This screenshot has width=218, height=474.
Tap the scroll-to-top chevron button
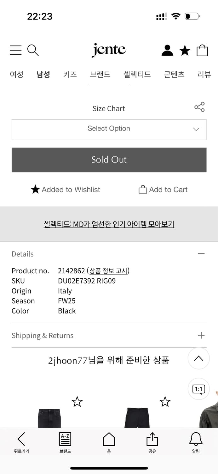pos(198,359)
